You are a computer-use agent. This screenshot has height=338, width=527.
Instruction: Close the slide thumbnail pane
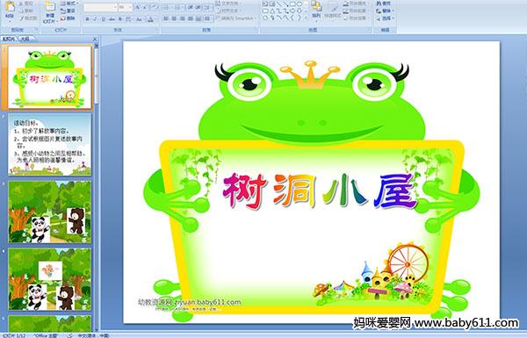tap(95, 39)
